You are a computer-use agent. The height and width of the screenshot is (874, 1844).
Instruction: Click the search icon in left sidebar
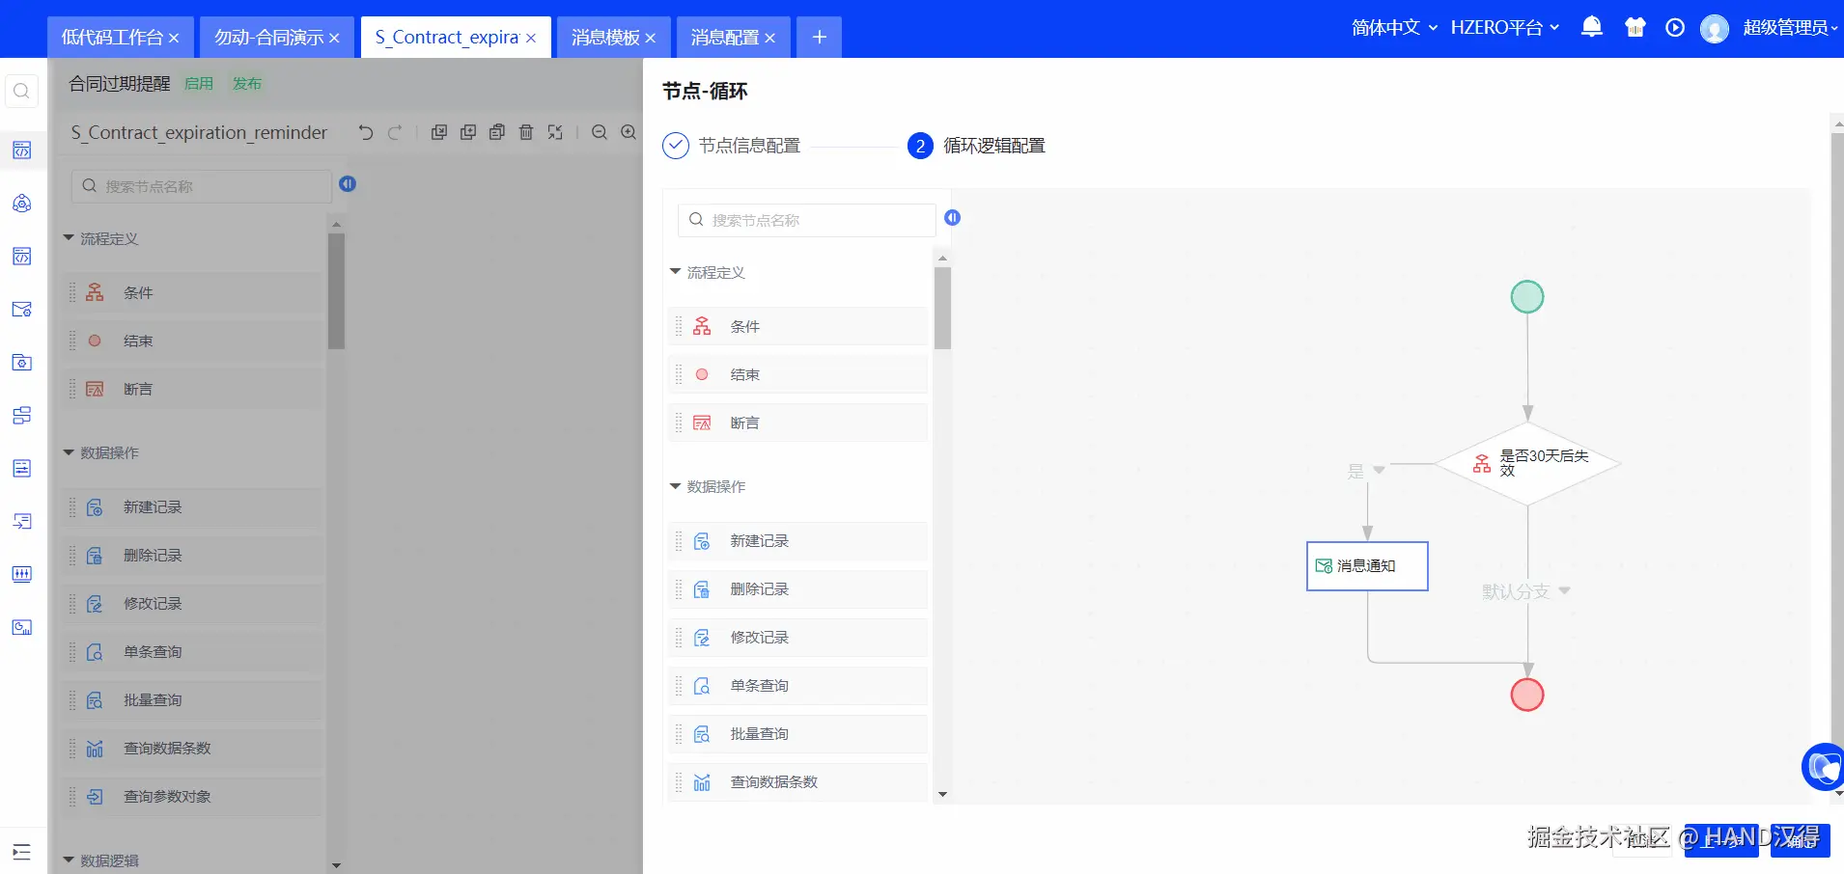pos(21,92)
